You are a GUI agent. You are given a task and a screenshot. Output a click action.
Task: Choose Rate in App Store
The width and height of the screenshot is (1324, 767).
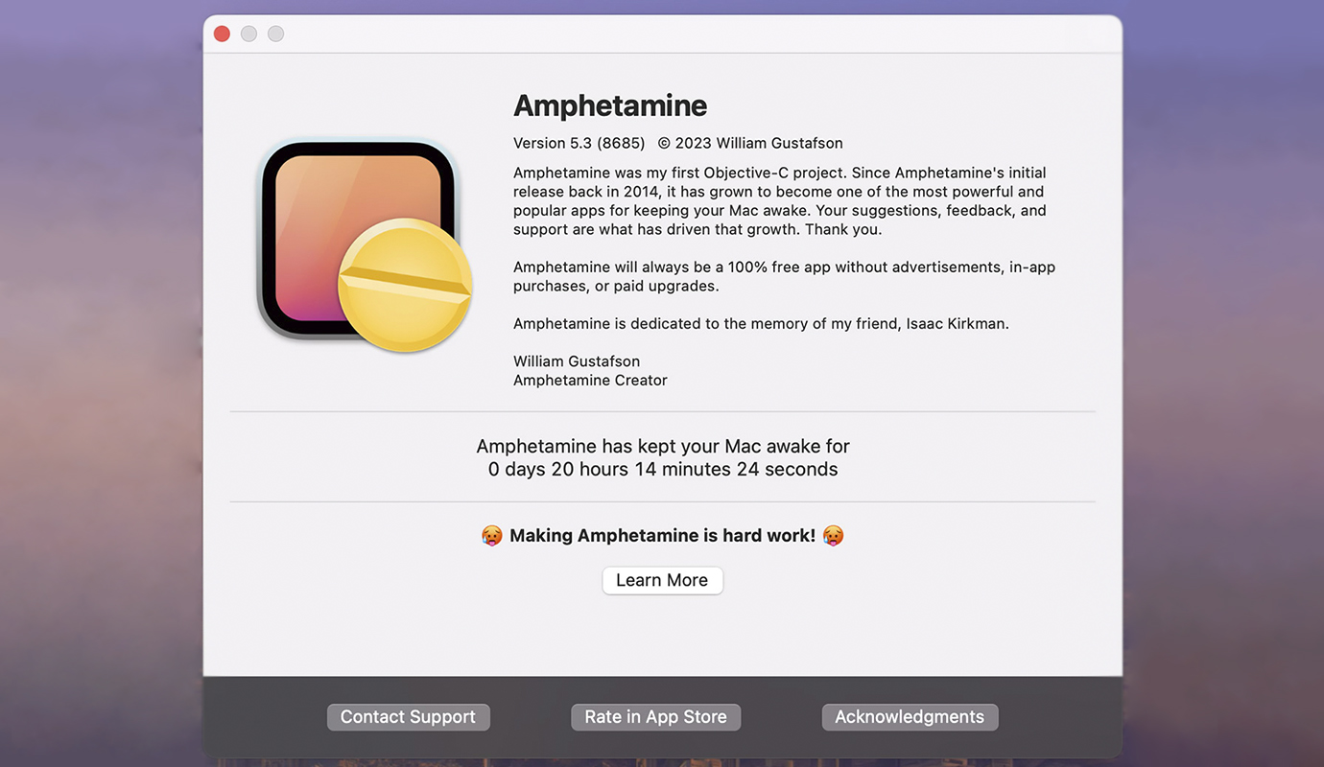tap(655, 717)
